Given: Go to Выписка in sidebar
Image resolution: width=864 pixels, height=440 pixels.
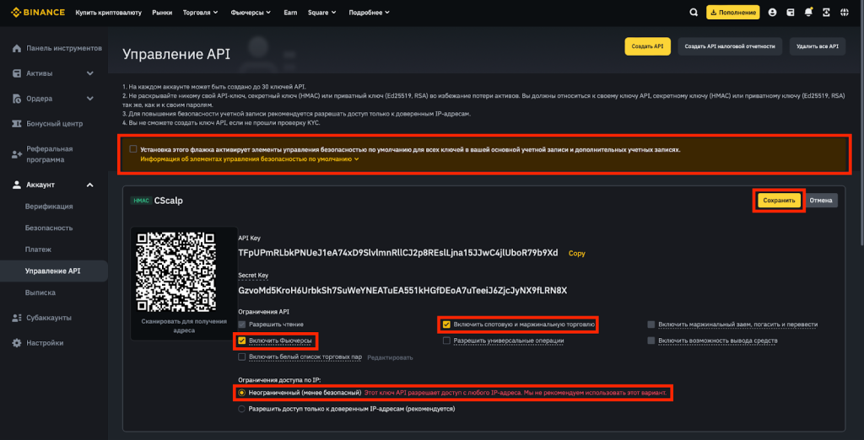Looking at the screenshot, I should tap(40, 292).
